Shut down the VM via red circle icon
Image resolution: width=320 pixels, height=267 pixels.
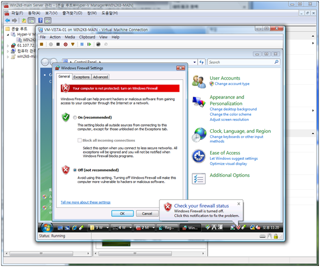(65, 44)
